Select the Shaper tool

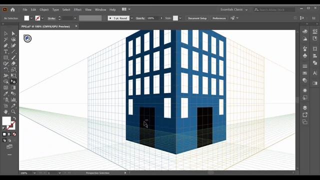tap(5, 63)
